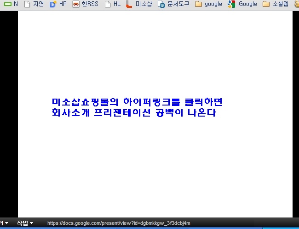Open the google bookmark folder

coord(209,4)
